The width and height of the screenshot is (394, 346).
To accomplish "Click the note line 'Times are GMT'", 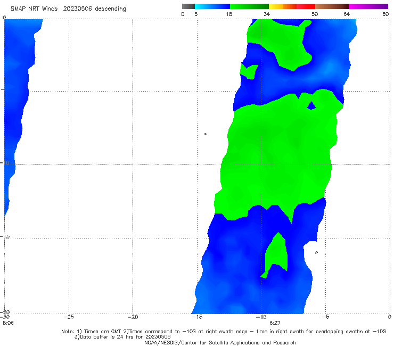I will 103,332.
